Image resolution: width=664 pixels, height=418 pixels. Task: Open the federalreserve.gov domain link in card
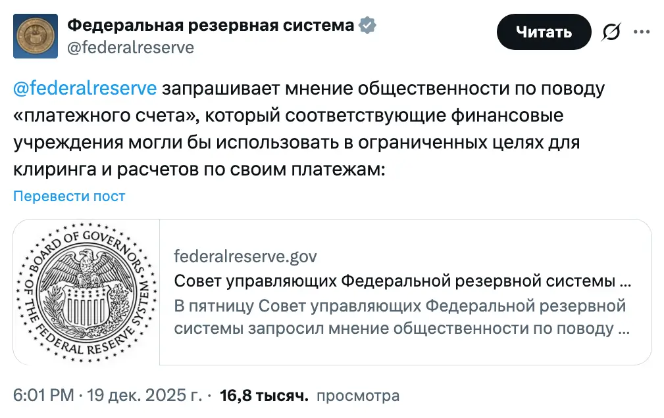[x=245, y=256]
